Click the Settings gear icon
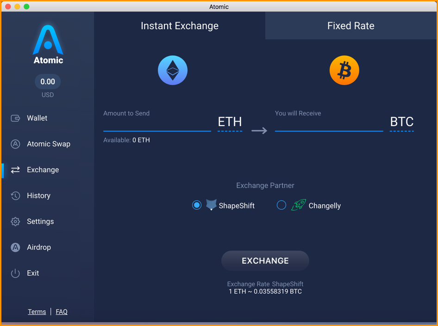The image size is (438, 326). (15, 222)
